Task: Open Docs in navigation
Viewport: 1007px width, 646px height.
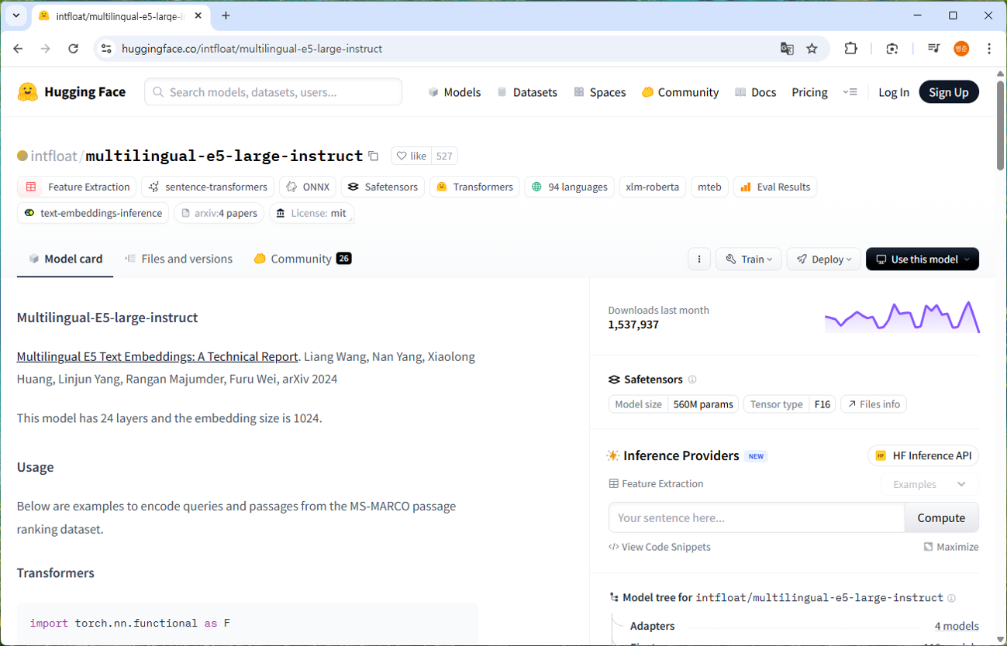Action: [755, 92]
